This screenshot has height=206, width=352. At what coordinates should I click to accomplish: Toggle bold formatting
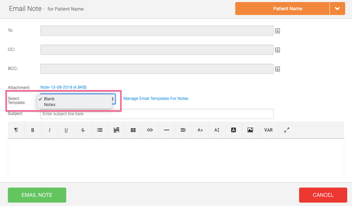[32, 130]
